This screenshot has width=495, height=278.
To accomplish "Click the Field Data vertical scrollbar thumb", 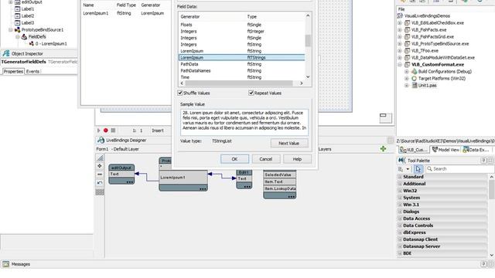I will pyautogui.click(x=308, y=41).
